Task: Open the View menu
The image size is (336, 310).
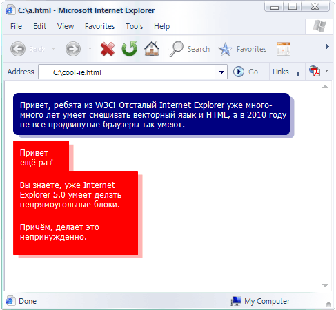Action: [x=66, y=26]
